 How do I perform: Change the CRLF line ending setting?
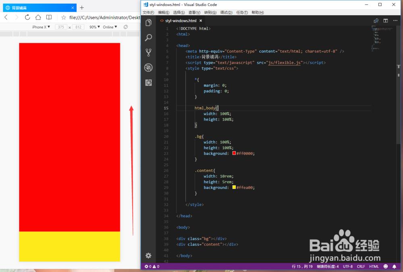click(361, 266)
